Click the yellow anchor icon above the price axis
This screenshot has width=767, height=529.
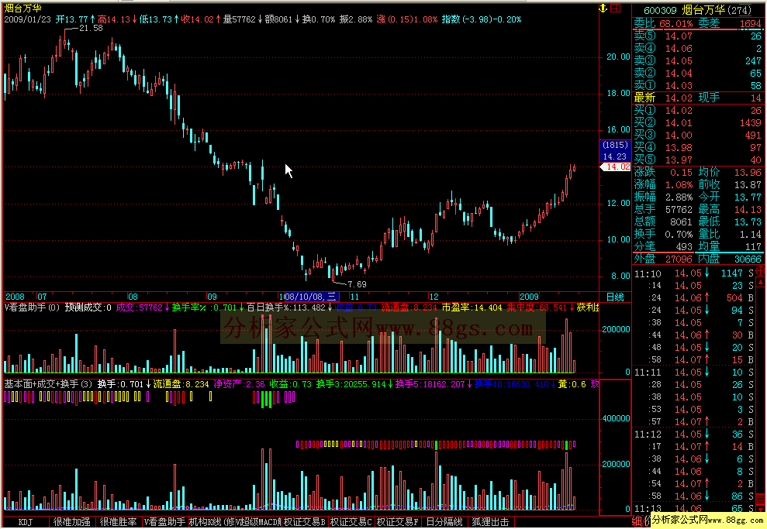[x=603, y=9]
